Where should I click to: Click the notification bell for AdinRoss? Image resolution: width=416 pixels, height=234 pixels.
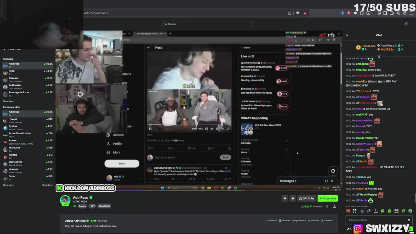[x=285, y=198]
